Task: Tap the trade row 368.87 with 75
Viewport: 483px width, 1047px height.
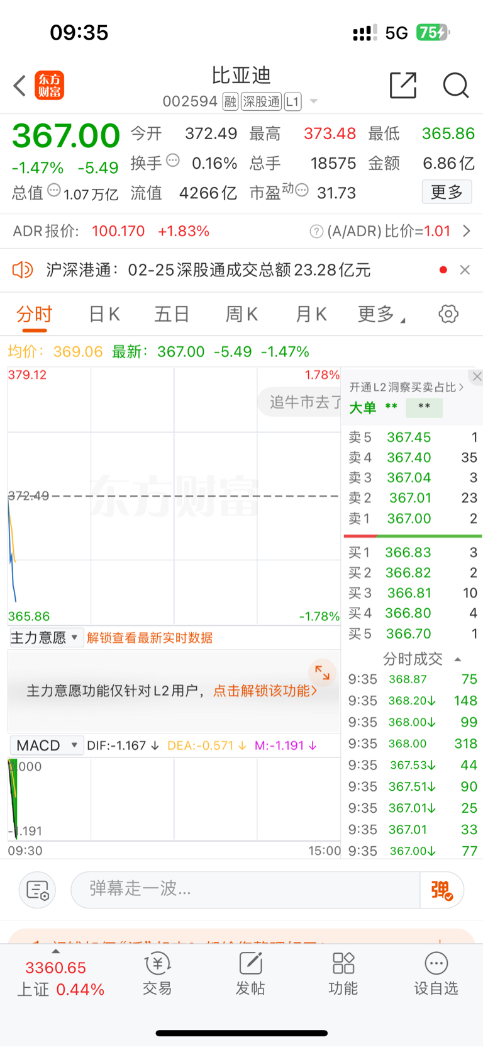Action: (x=413, y=679)
